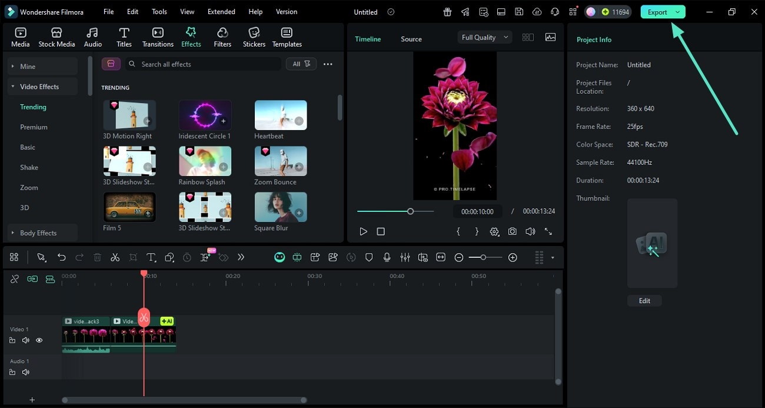Click the Edit thumbnail button
The width and height of the screenshot is (765, 408).
[x=644, y=301]
